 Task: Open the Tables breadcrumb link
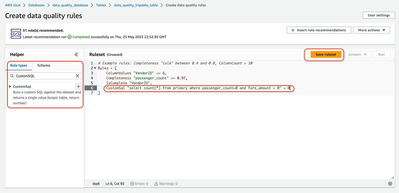tap(101, 5)
